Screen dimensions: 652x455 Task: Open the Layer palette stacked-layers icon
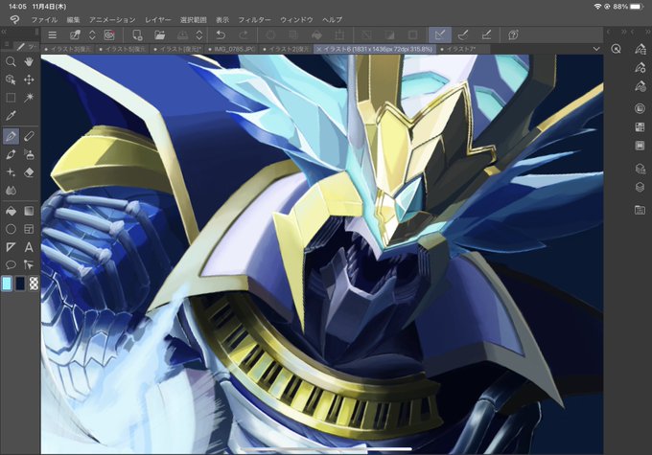[x=640, y=187]
